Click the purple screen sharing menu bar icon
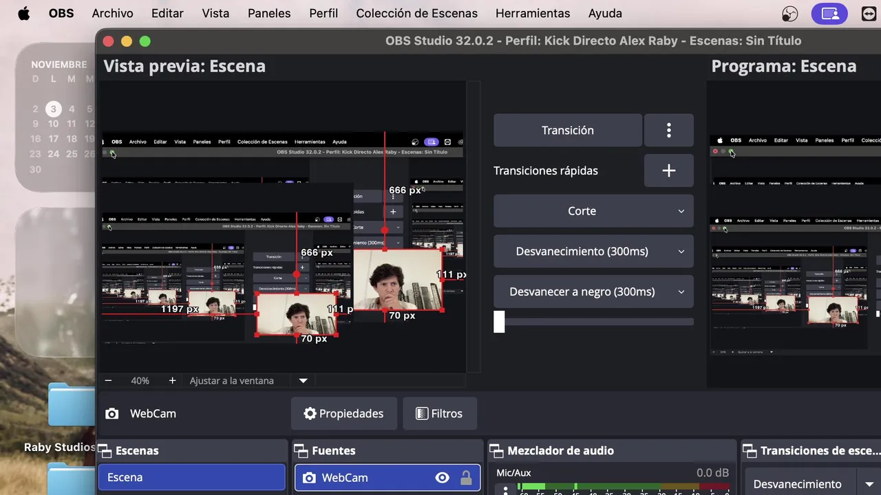The width and height of the screenshot is (881, 495). [x=829, y=14]
